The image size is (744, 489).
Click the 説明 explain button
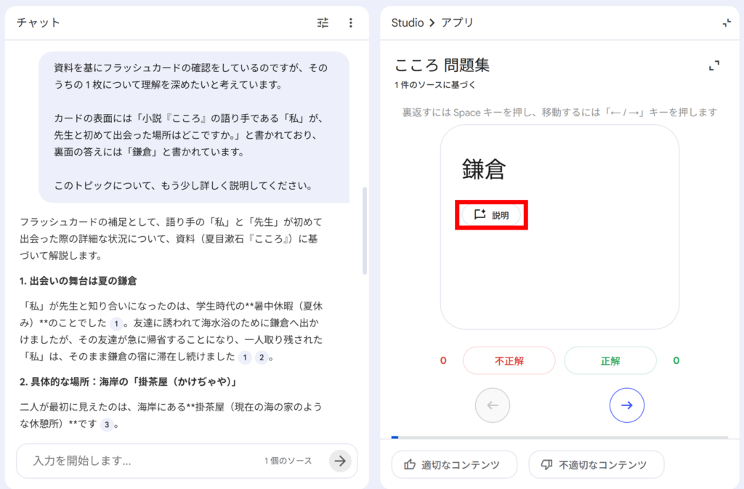491,215
